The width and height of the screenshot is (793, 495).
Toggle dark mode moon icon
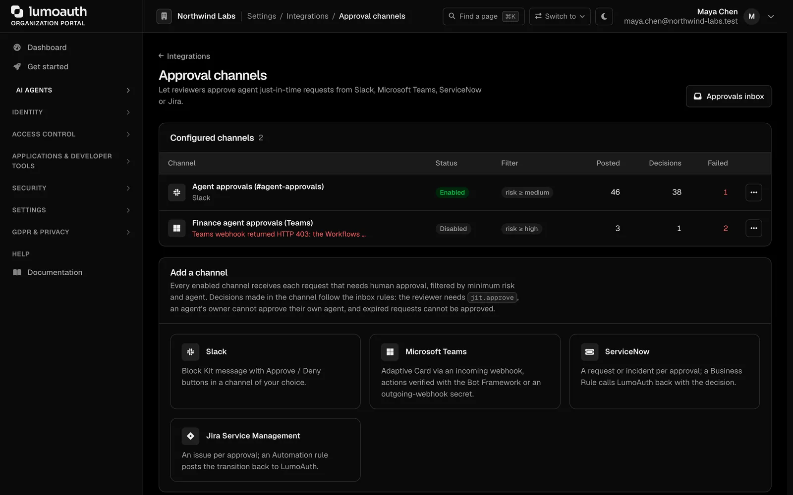[x=604, y=16]
